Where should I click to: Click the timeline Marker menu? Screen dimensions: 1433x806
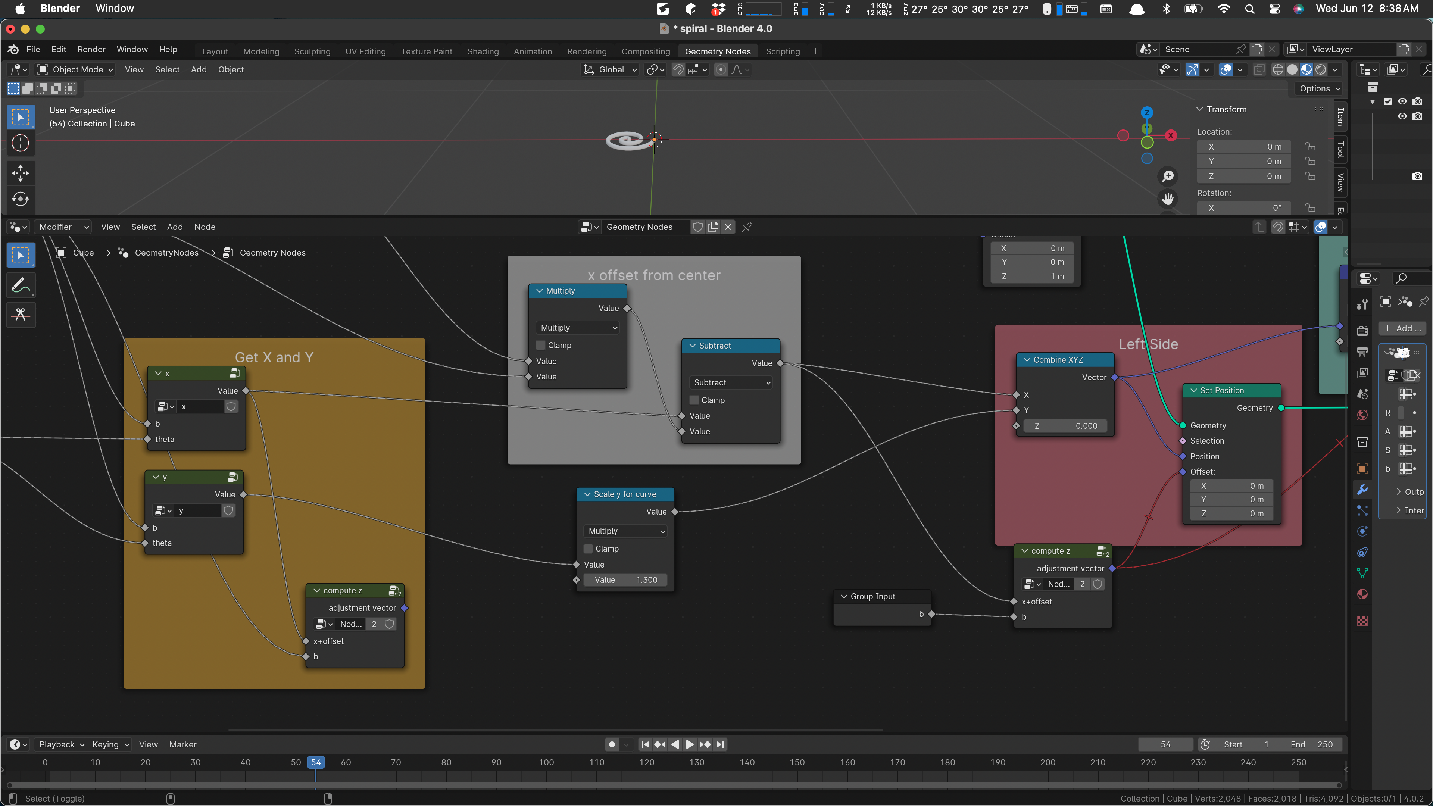point(183,744)
